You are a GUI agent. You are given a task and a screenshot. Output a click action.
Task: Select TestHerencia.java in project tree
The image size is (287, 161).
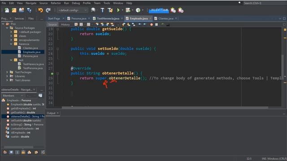pos(33,64)
